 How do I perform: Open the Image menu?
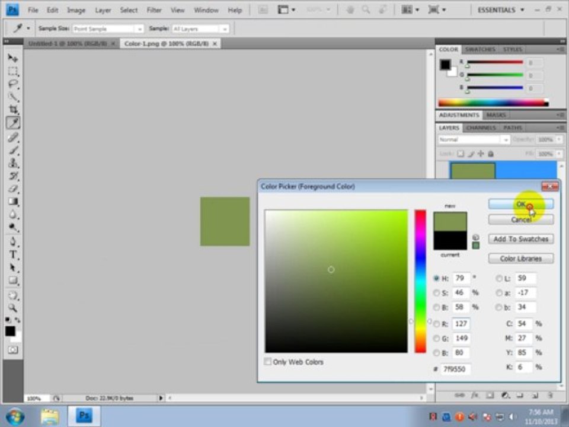[x=76, y=10]
